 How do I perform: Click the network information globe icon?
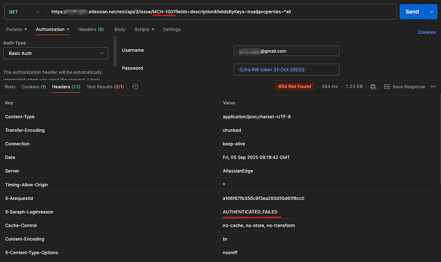point(373,86)
